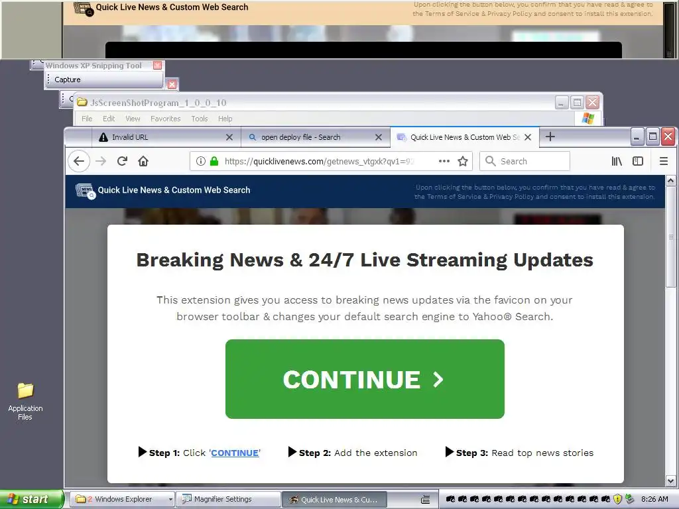Click the folder icon in JsScreenShotProgram title bar

(82, 102)
